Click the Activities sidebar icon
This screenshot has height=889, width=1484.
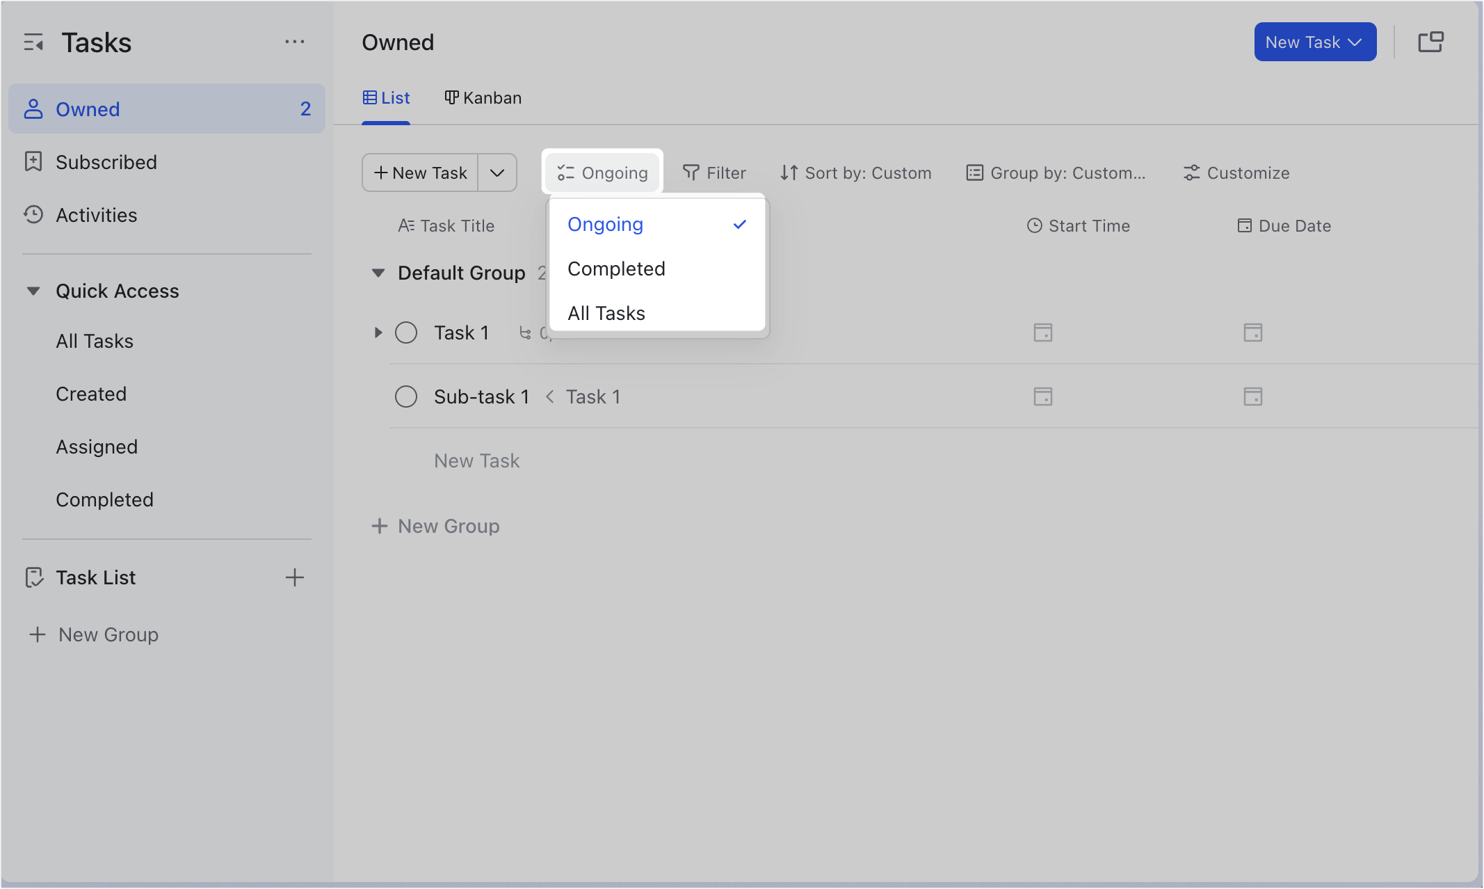coord(33,215)
